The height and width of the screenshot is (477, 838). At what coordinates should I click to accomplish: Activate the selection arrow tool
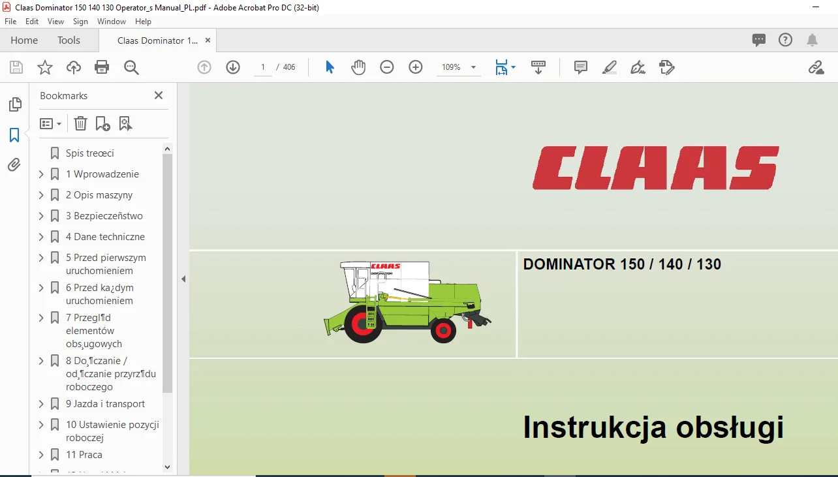point(330,67)
